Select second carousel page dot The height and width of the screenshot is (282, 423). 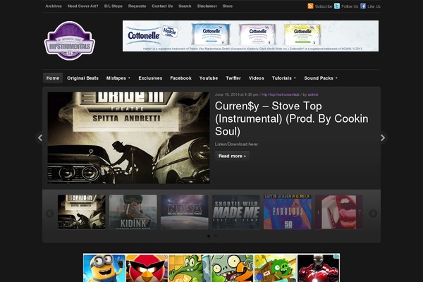coord(215,236)
